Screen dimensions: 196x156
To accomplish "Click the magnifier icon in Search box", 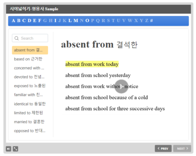I will point(17,38).
